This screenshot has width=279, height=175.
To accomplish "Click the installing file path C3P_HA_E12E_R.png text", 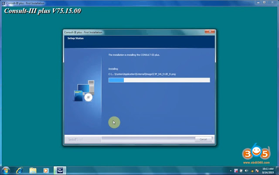I will 142,74.
